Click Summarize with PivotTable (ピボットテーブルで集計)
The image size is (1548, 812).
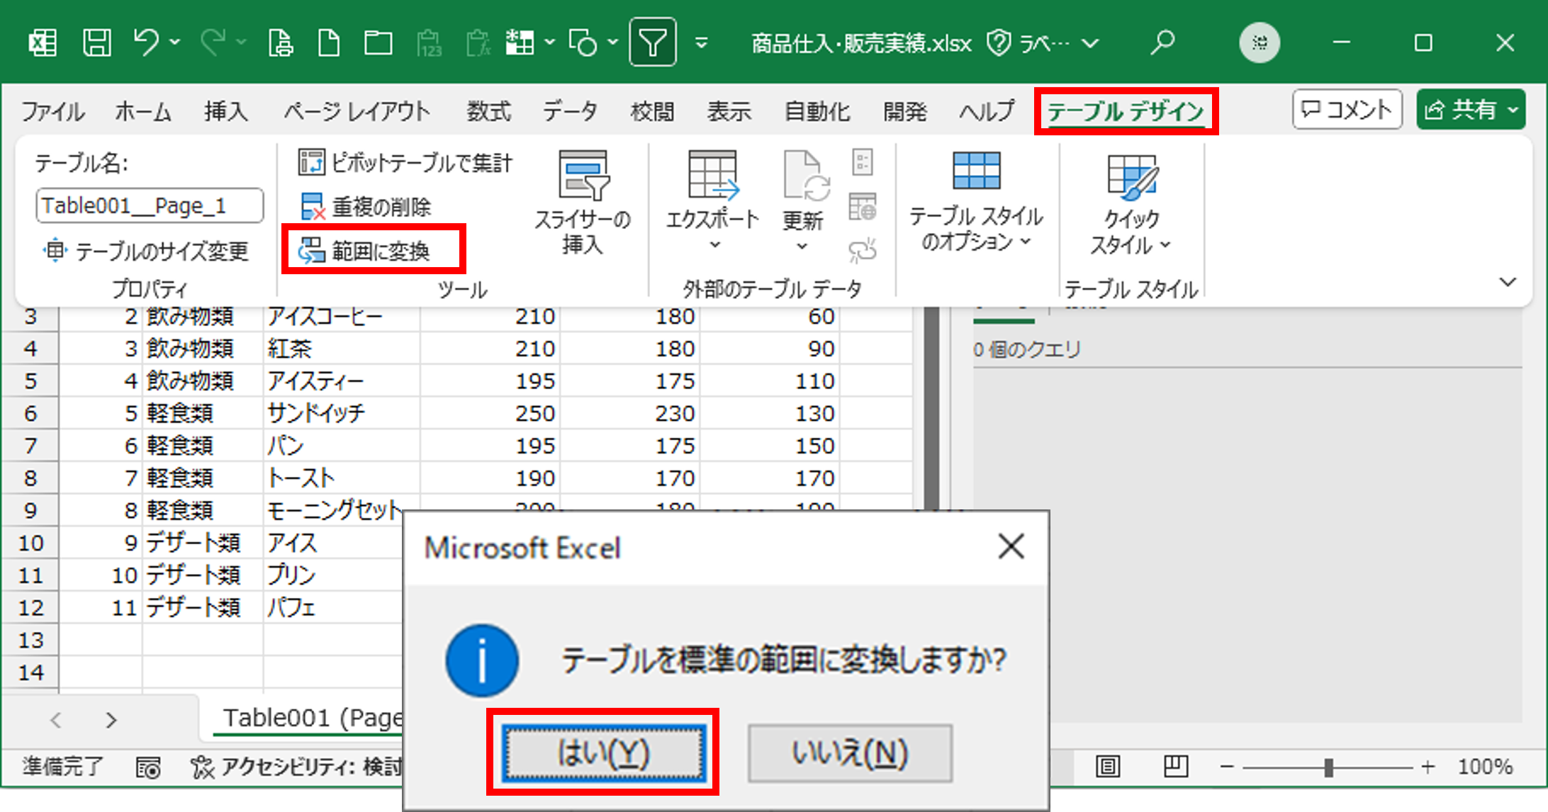tap(405, 163)
